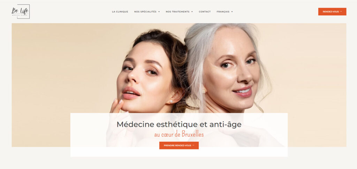
Task: Click the Médecine esthétique et anti-âge heading
Action: 179,125
